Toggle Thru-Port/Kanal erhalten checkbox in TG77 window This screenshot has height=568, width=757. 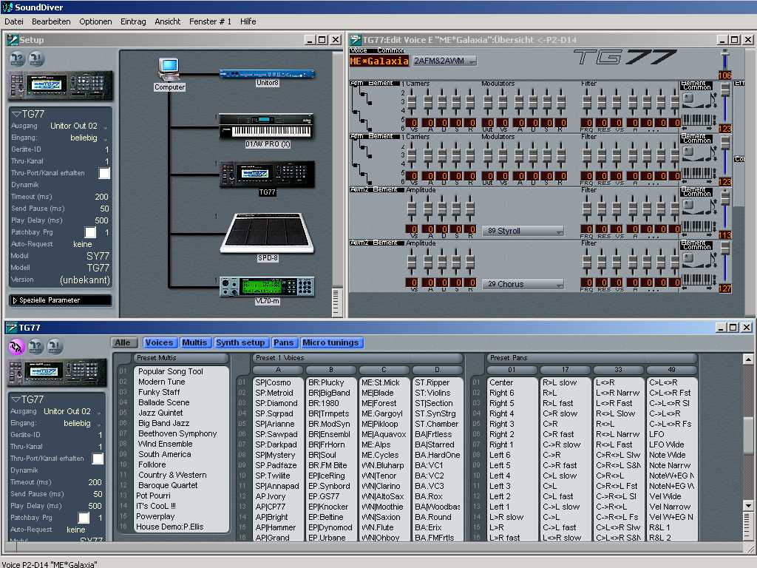pos(97,459)
